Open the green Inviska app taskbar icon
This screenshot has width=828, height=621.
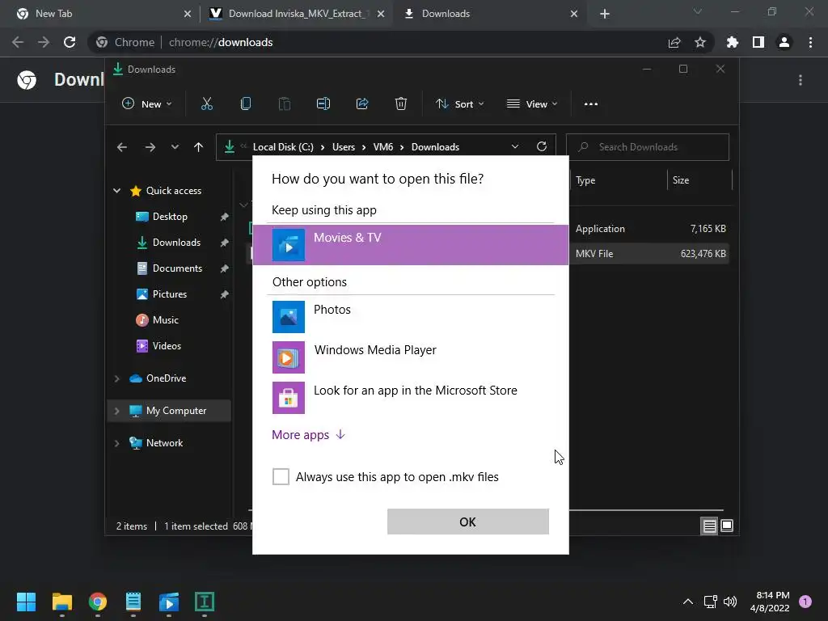(x=205, y=602)
